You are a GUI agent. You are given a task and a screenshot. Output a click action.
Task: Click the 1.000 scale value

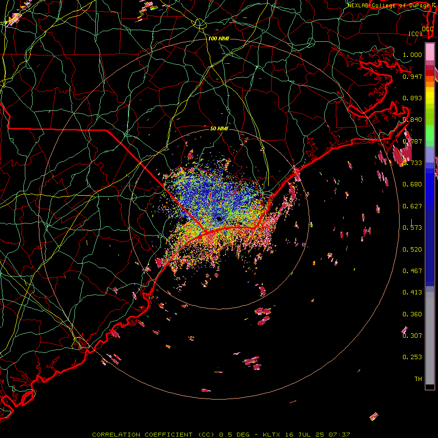(x=412, y=55)
